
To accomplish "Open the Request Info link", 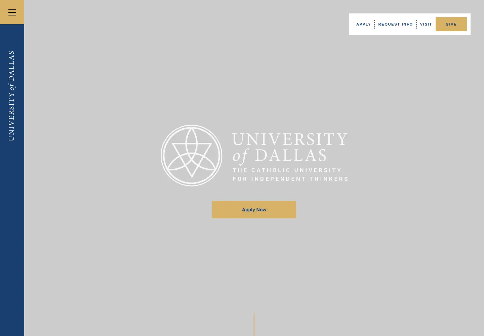I will click(395, 24).
